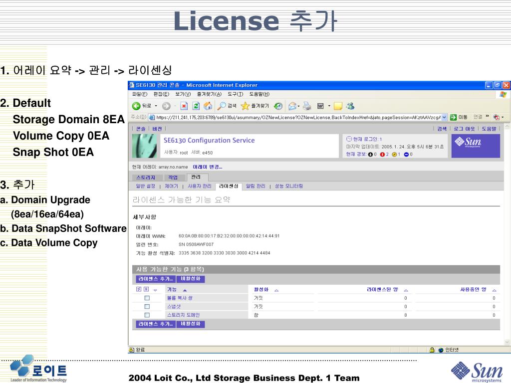Open the 사용자 관리 sub-tab
Screen dimensions: 511x383
(x=200, y=186)
